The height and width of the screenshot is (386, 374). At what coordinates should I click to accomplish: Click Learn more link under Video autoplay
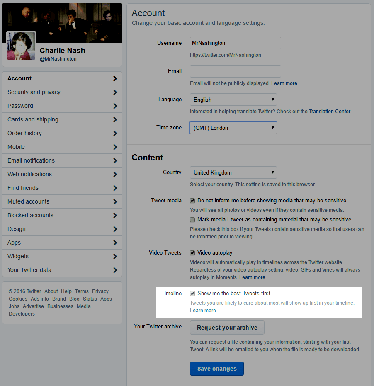coord(253,277)
